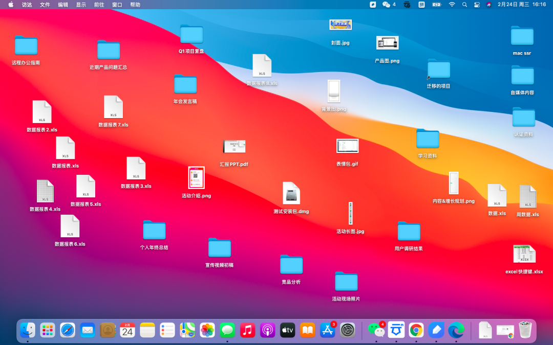553x345 pixels.
Task: Open Finder in the Dock
Action: coord(28,330)
